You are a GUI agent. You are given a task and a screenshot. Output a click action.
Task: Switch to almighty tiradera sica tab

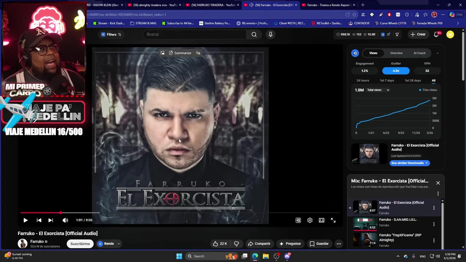pos(154,5)
